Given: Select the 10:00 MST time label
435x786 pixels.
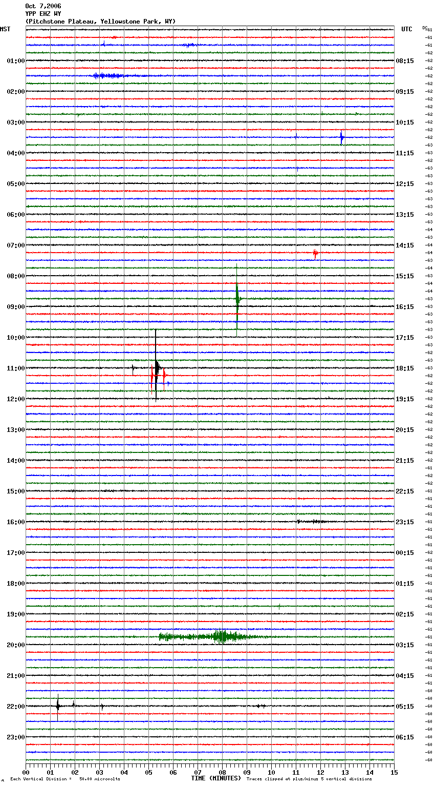Looking at the screenshot, I should (15, 338).
